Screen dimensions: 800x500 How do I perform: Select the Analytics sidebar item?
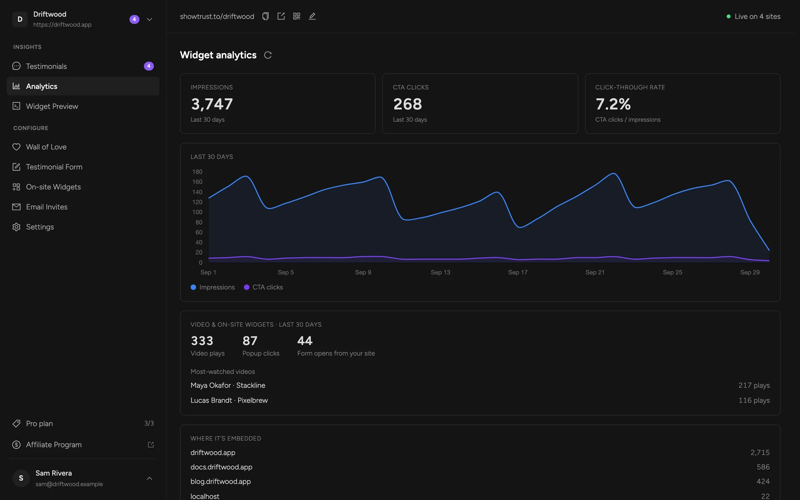coord(83,86)
